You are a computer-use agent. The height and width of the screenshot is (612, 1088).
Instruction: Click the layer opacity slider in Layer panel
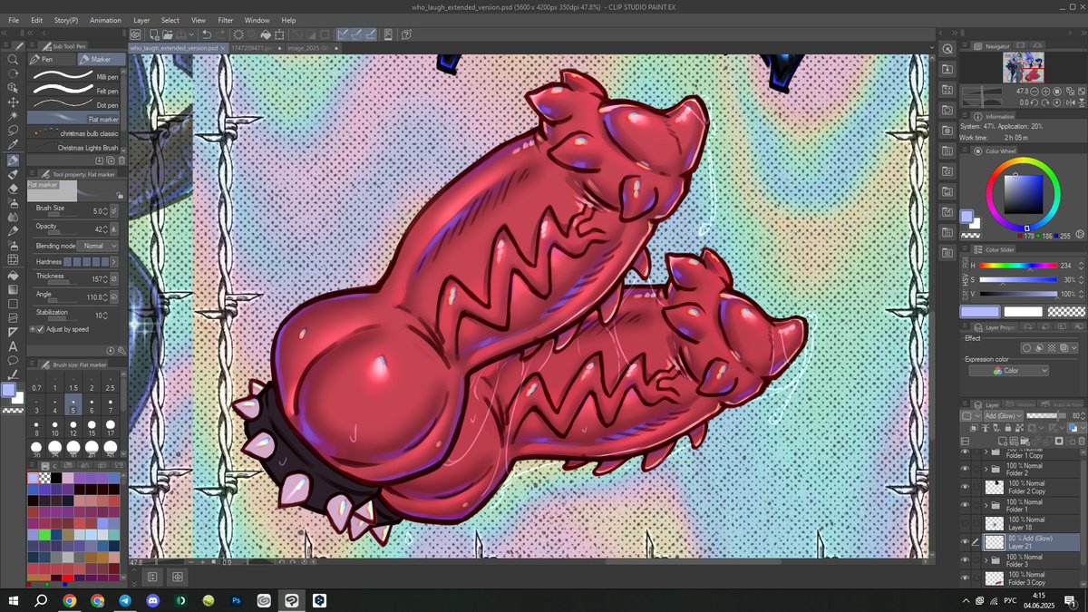1046,415
